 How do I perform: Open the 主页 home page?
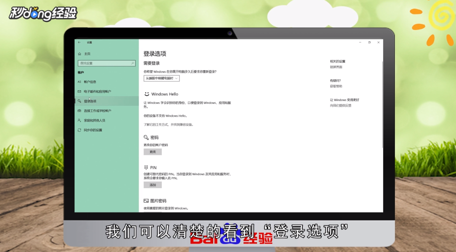click(x=84, y=54)
